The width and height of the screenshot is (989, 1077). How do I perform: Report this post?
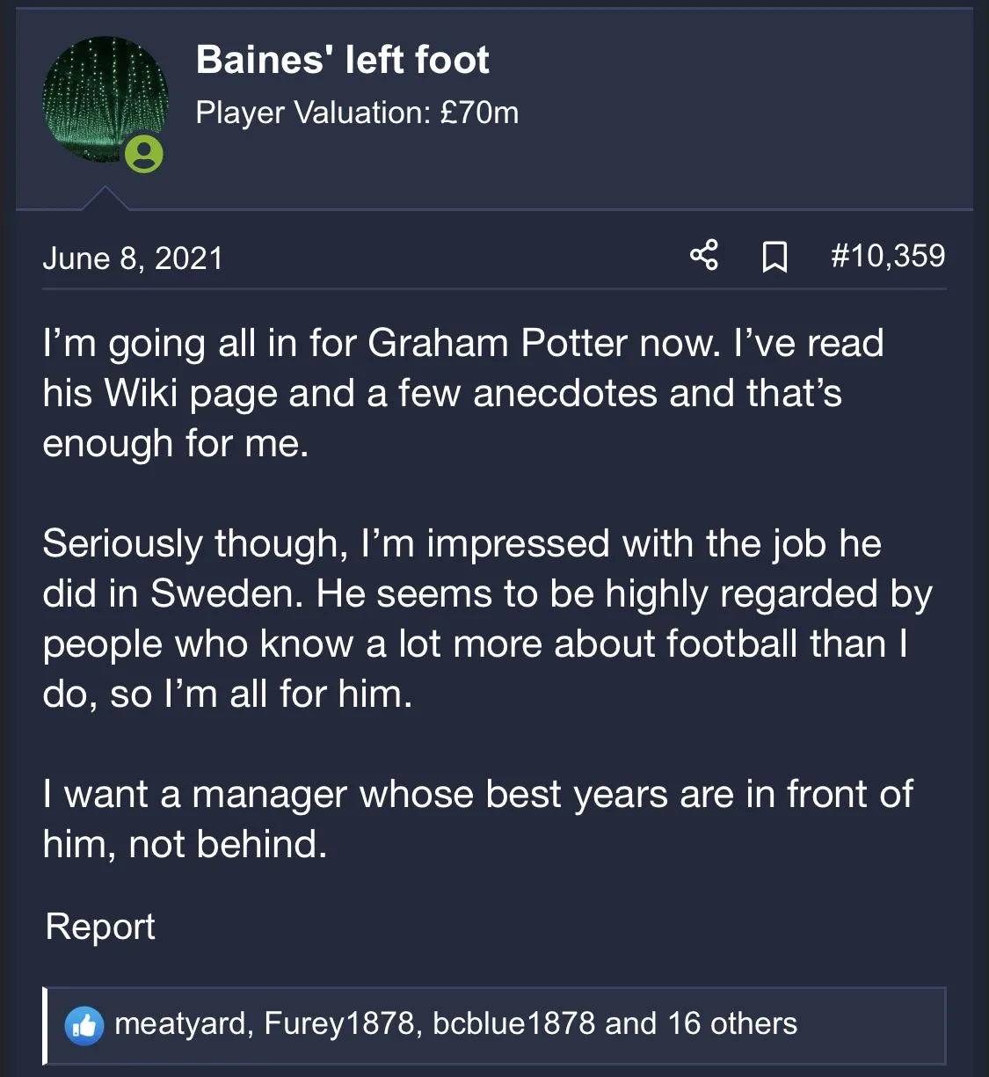[100, 927]
